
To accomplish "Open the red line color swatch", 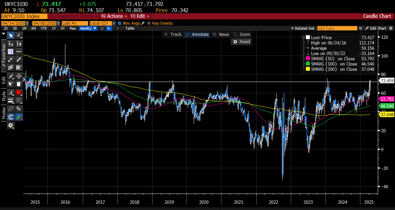I will [19, 92].
